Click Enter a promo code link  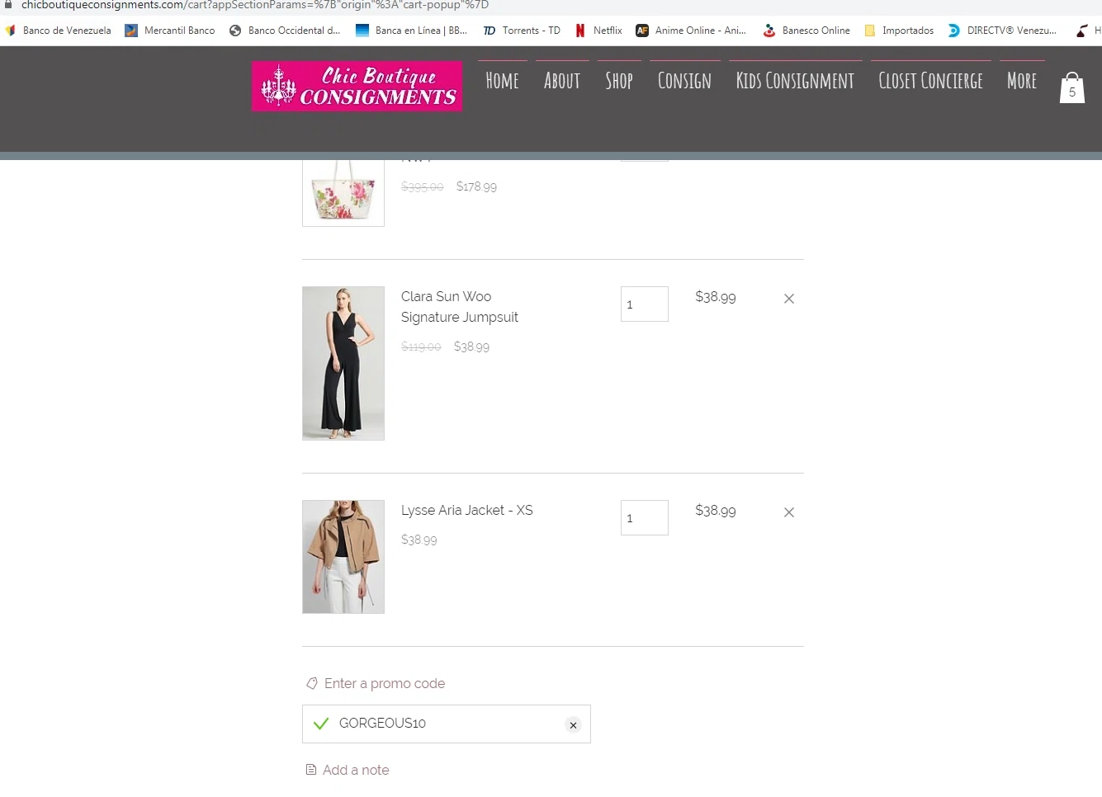(x=385, y=683)
